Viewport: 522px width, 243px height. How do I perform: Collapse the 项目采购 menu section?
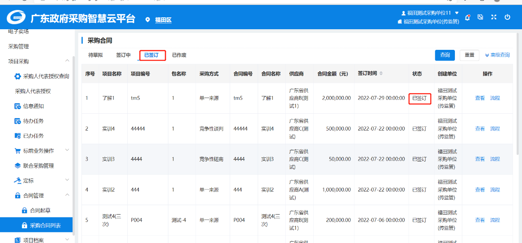[67, 61]
